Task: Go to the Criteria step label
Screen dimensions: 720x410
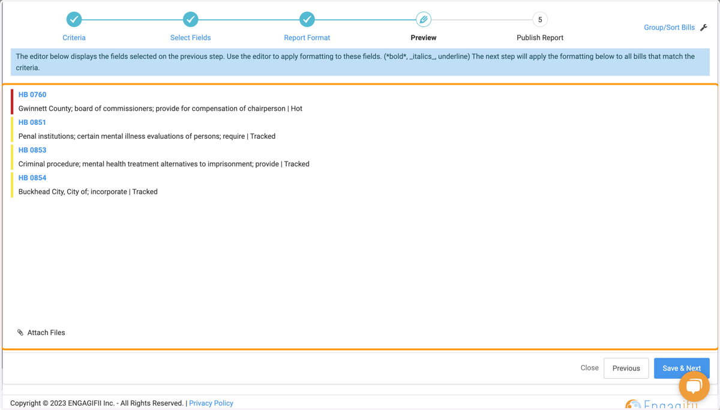Action: (74, 37)
